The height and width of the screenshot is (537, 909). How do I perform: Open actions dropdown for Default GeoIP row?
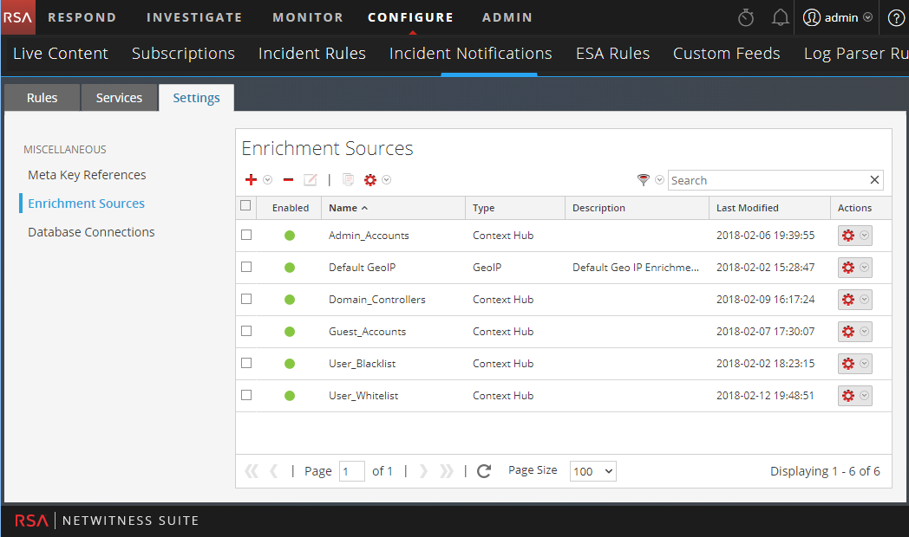tap(864, 268)
